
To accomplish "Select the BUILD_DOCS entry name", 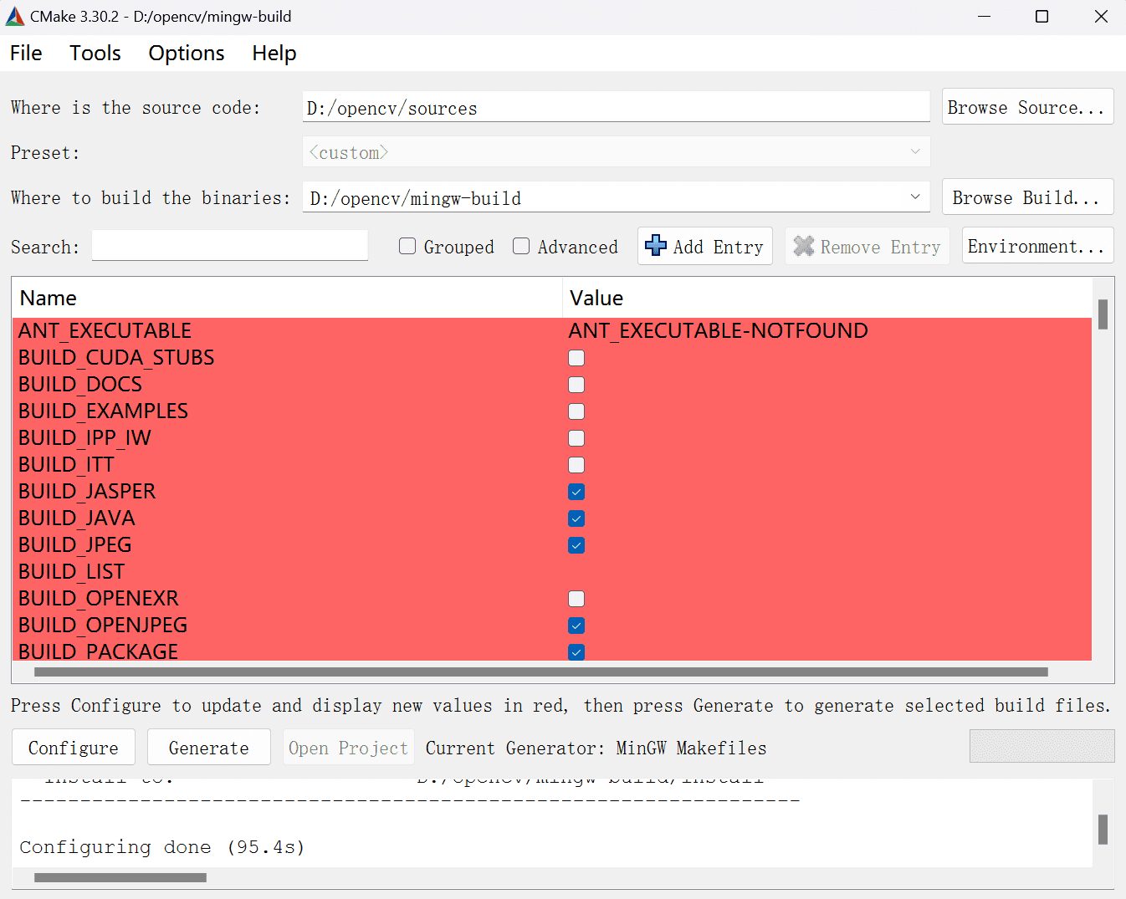I will tap(80, 385).
